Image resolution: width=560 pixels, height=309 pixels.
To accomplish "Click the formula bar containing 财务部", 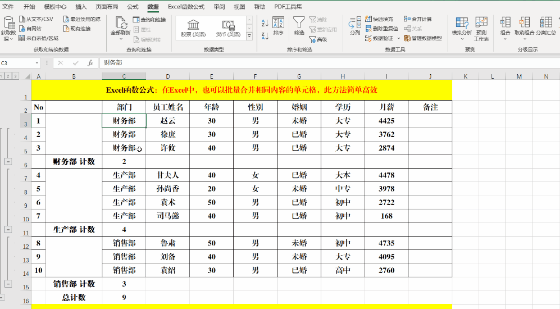I will pos(329,63).
